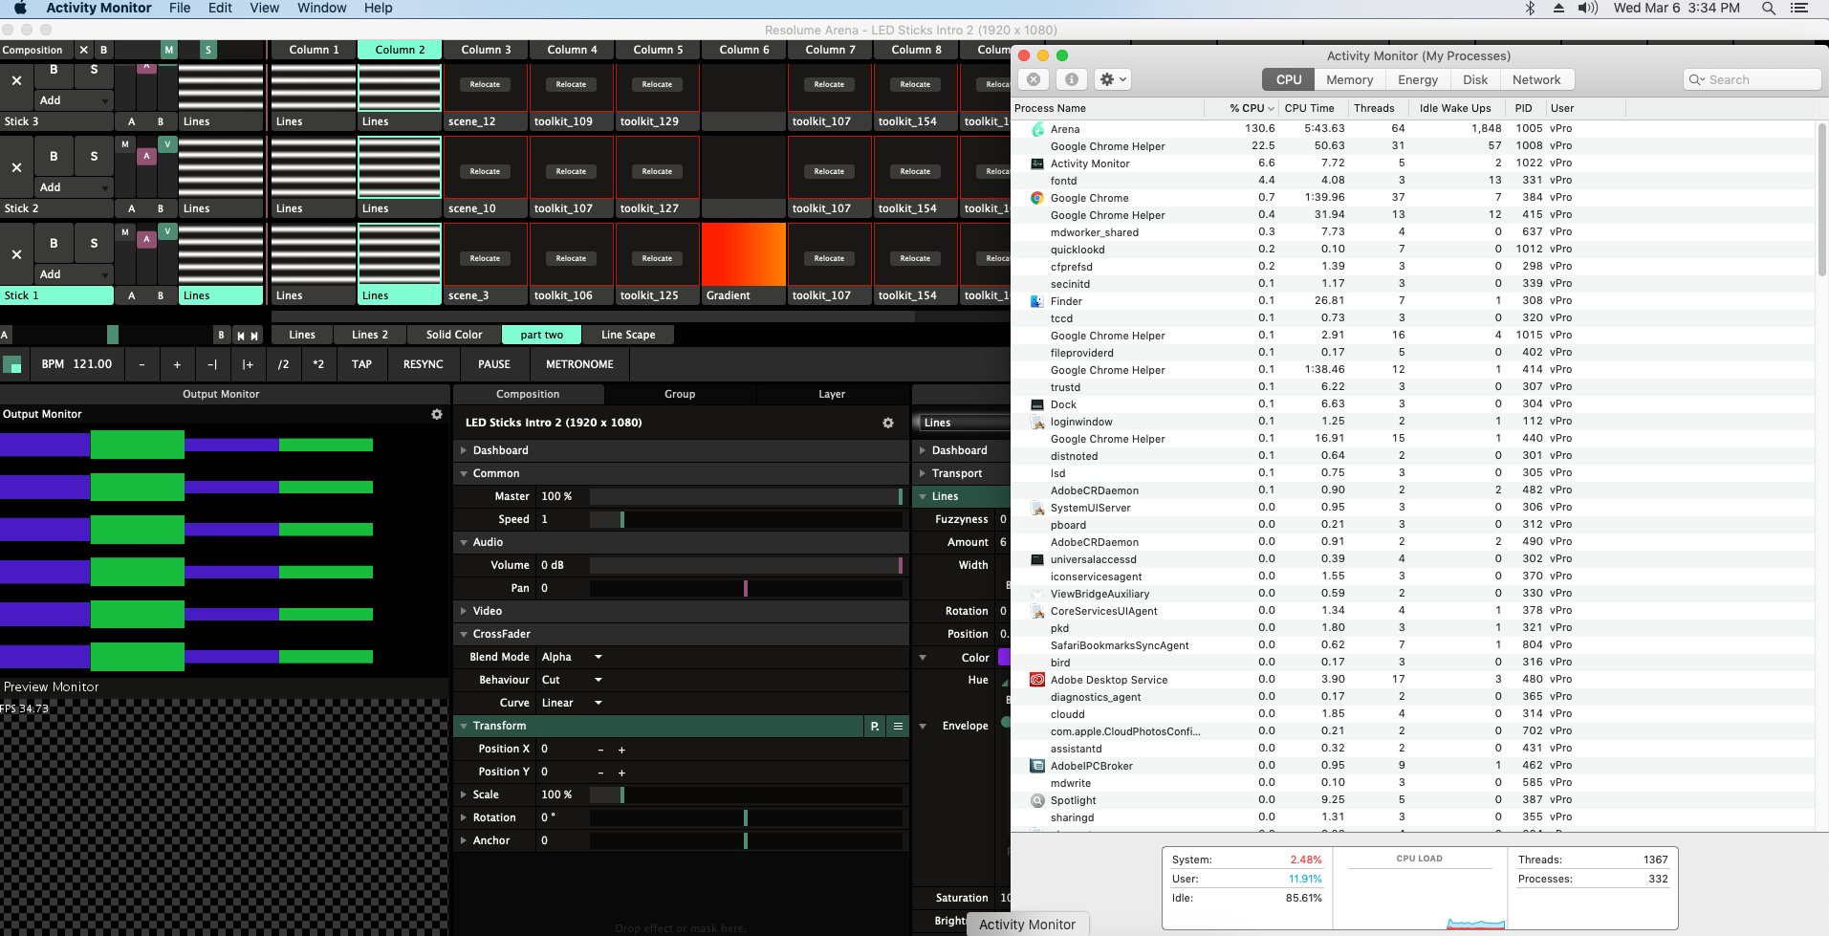Expand the Video section in Composition panel
Screen dimensions: 1829x936
487,611
